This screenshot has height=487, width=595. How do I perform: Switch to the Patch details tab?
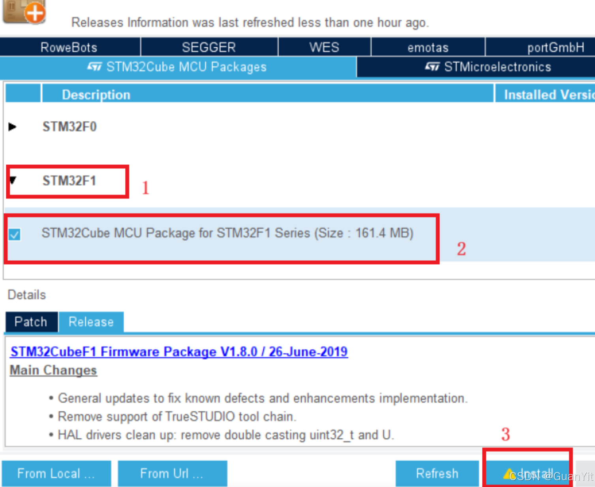tap(31, 322)
